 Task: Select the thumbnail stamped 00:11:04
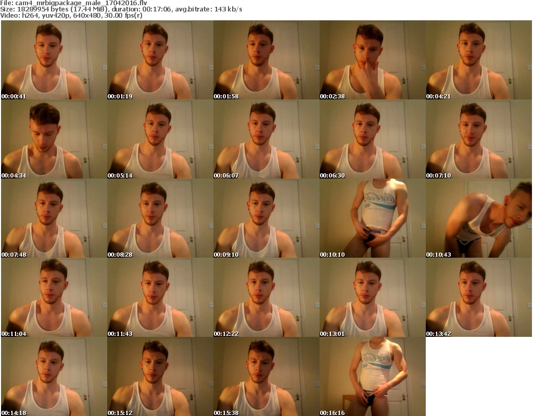point(54,298)
